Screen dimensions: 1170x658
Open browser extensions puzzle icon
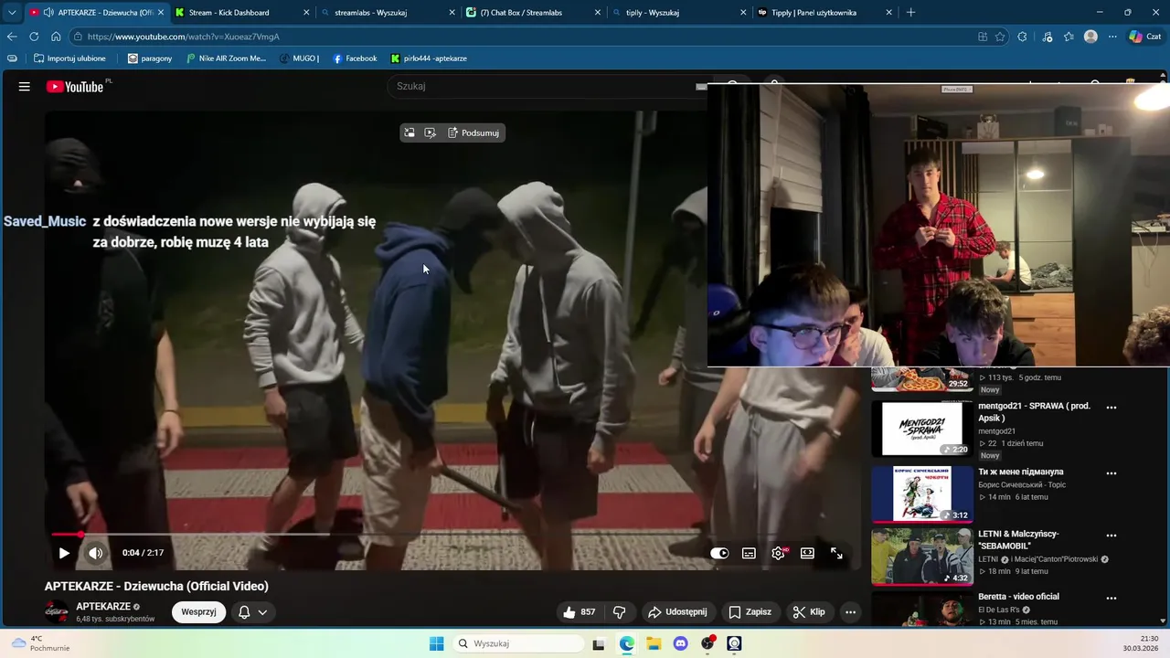(x=1022, y=37)
